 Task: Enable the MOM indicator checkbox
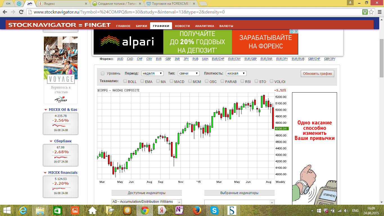[x=190, y=81]
